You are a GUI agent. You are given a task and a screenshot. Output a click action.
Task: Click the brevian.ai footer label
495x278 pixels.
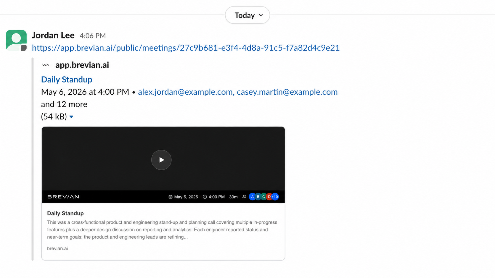point(57,249)
